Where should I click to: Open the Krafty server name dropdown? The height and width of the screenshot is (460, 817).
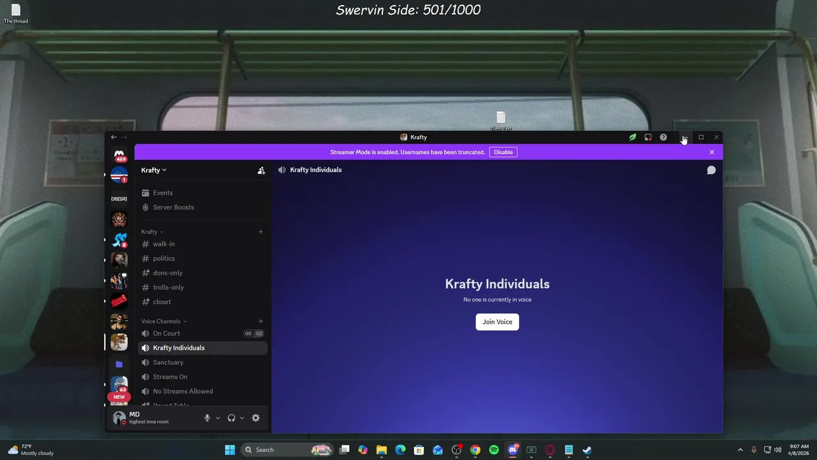click(154, 171)
